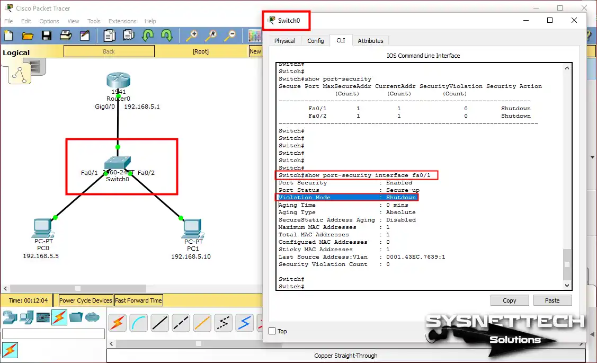Image resolution: width=597 pixels, height=363 pixels.
Task: Select the Copper Straight-Through cable connection
Action: click(159, 322)
